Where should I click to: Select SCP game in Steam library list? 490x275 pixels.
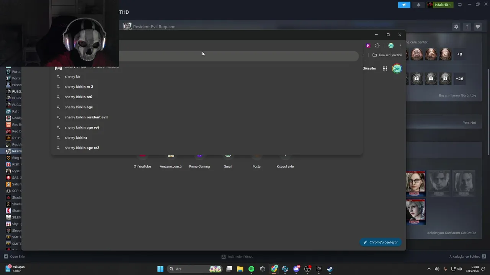point(13,191)
